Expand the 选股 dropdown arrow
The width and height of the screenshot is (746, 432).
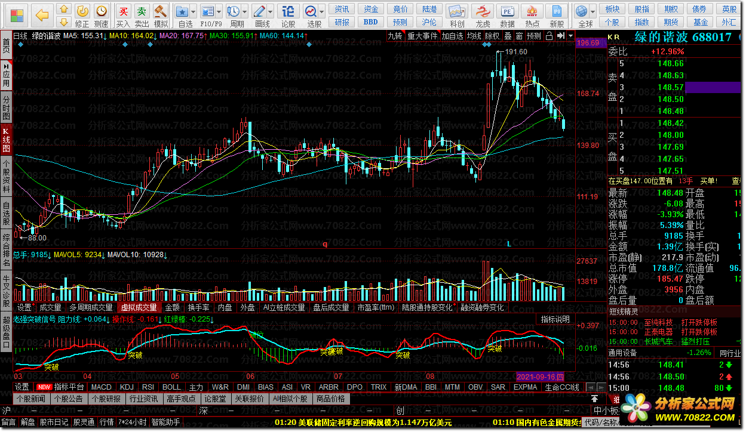click(x=322, y=11)
